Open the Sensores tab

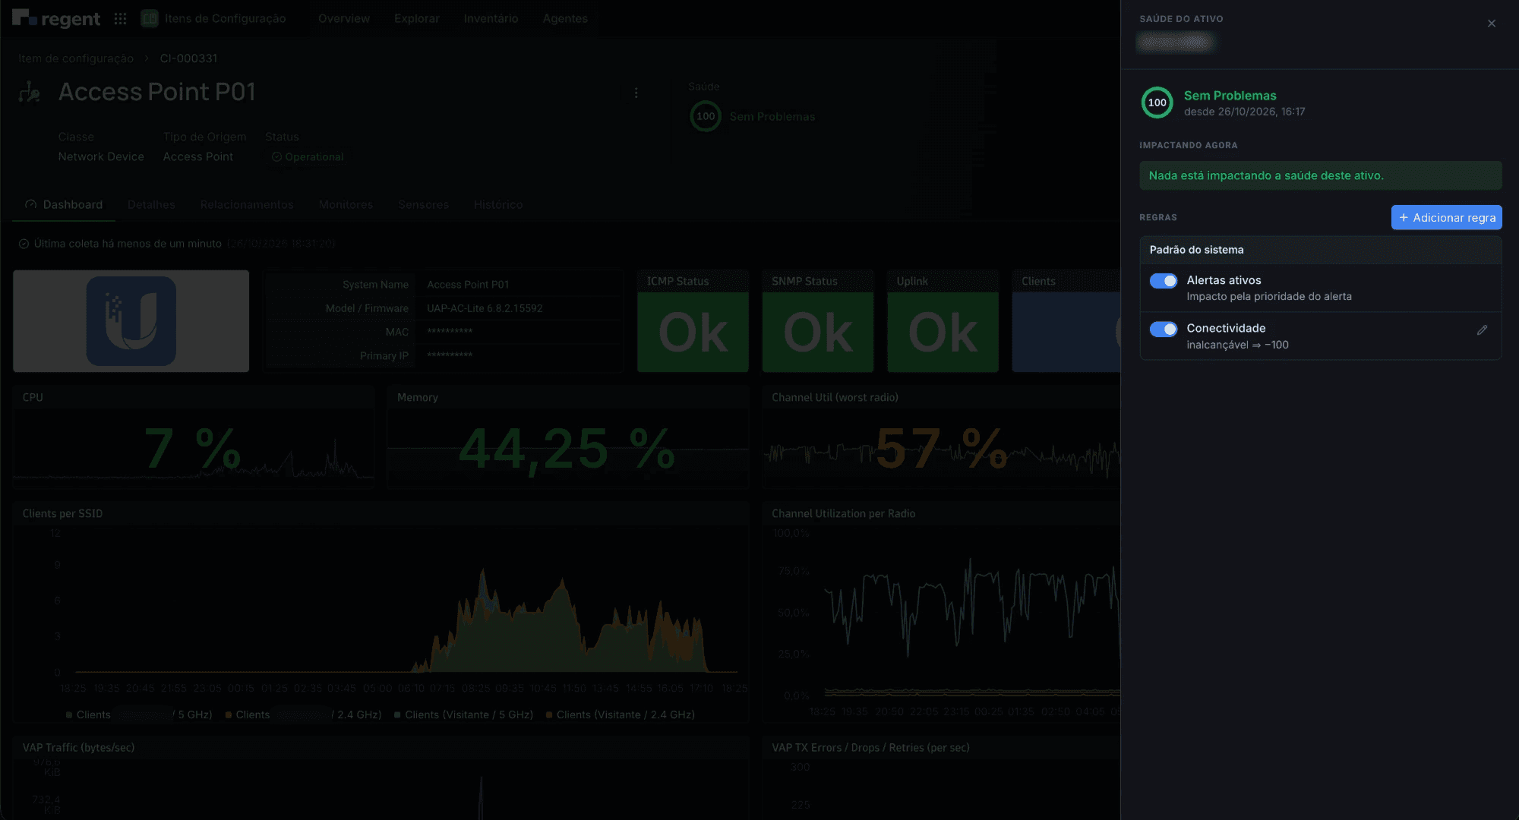pyautogui.click(x=423, y=204)
